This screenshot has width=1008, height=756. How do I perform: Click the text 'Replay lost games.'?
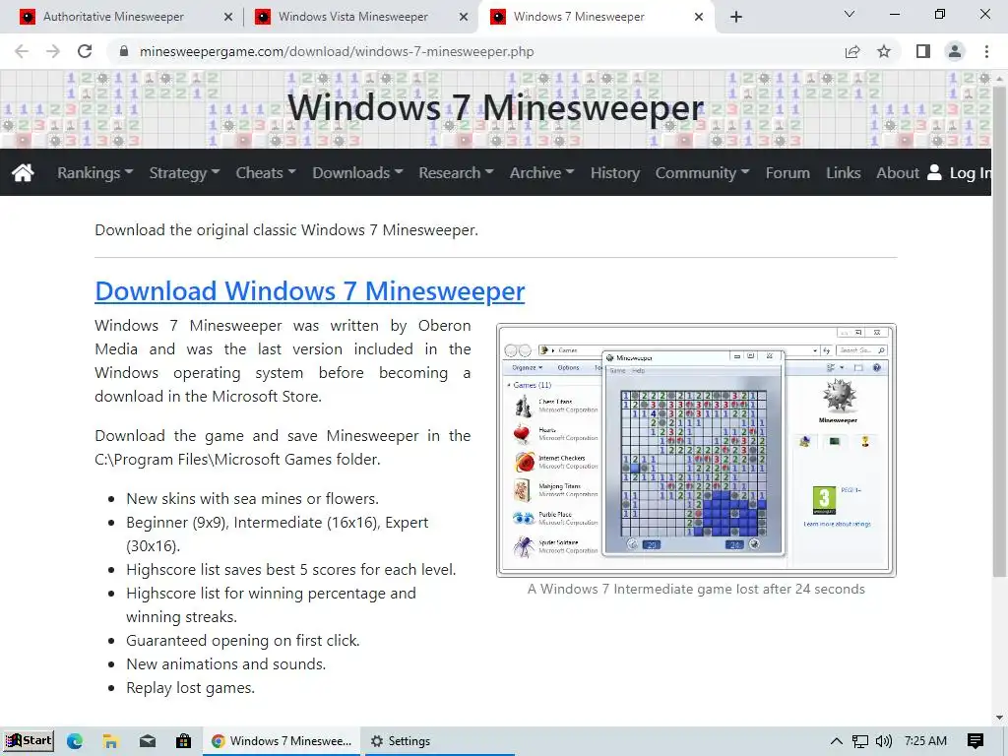point(190,688)
